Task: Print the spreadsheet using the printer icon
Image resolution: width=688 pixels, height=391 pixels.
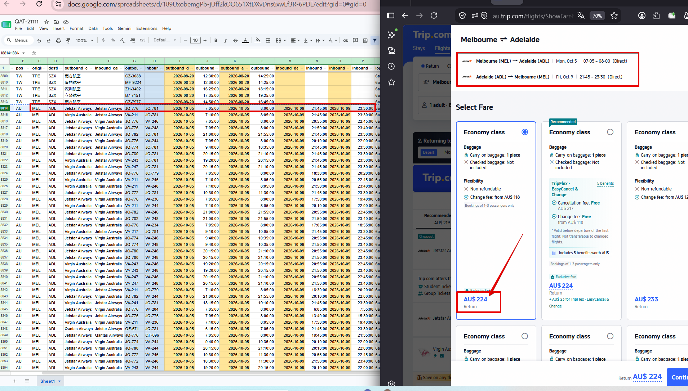Action: pos(58,41)
